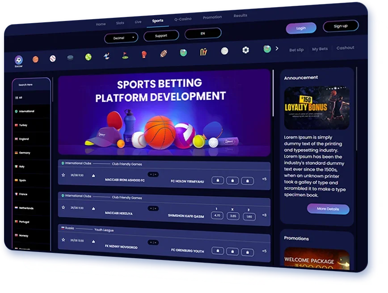The height and width of the screenshot is (293, 388).
Task: Open the Results tab
Action: pyautogui.click(x=240, y=16)
